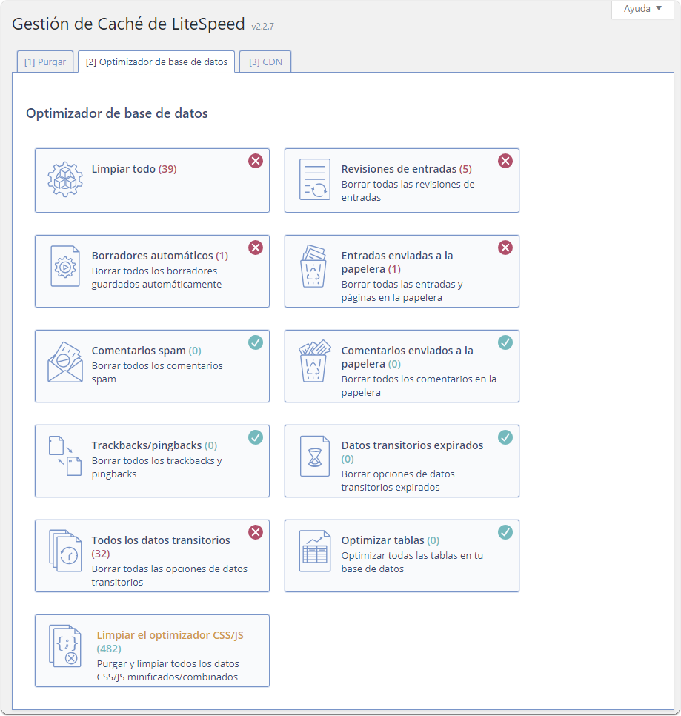Screen dimensions: 681x716
Task: Click the gear cube icon of Limpiar todo
Action: click(x=65, y=179)
